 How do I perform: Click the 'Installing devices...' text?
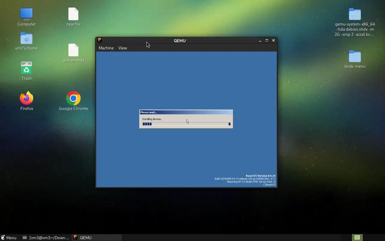point(152,119)
